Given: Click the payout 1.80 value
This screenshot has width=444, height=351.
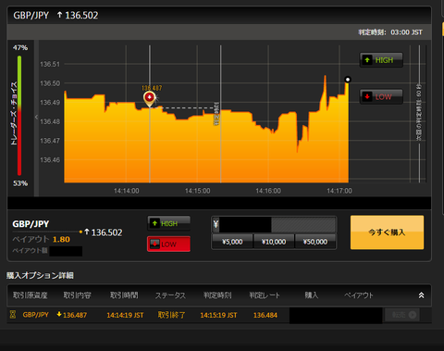Looking at the screenshot, I should click(x=61, y=239).
